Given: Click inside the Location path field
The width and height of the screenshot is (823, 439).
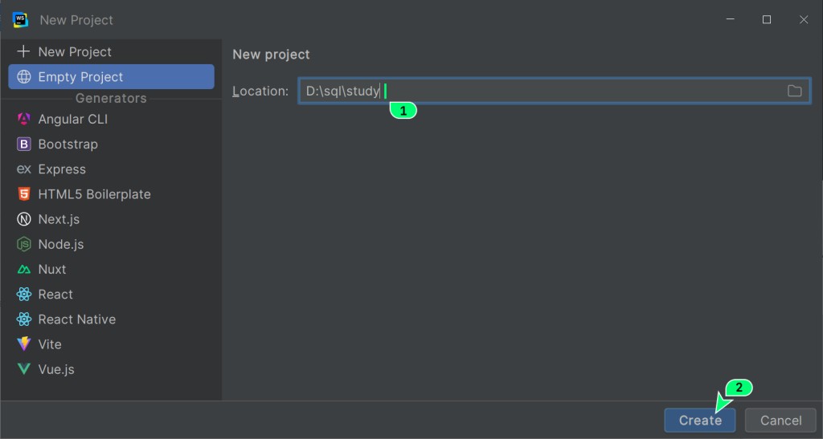Looking at the screenshot, I should 563,91.
